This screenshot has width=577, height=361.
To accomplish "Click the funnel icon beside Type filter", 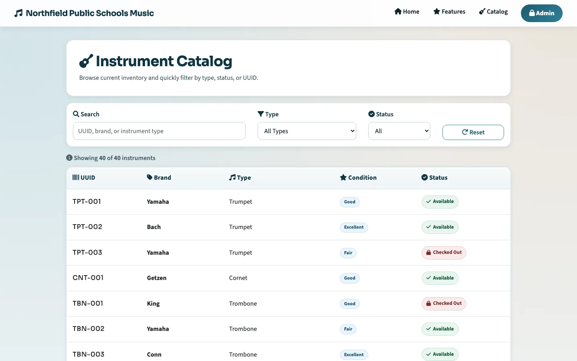I will click(260, 114).
